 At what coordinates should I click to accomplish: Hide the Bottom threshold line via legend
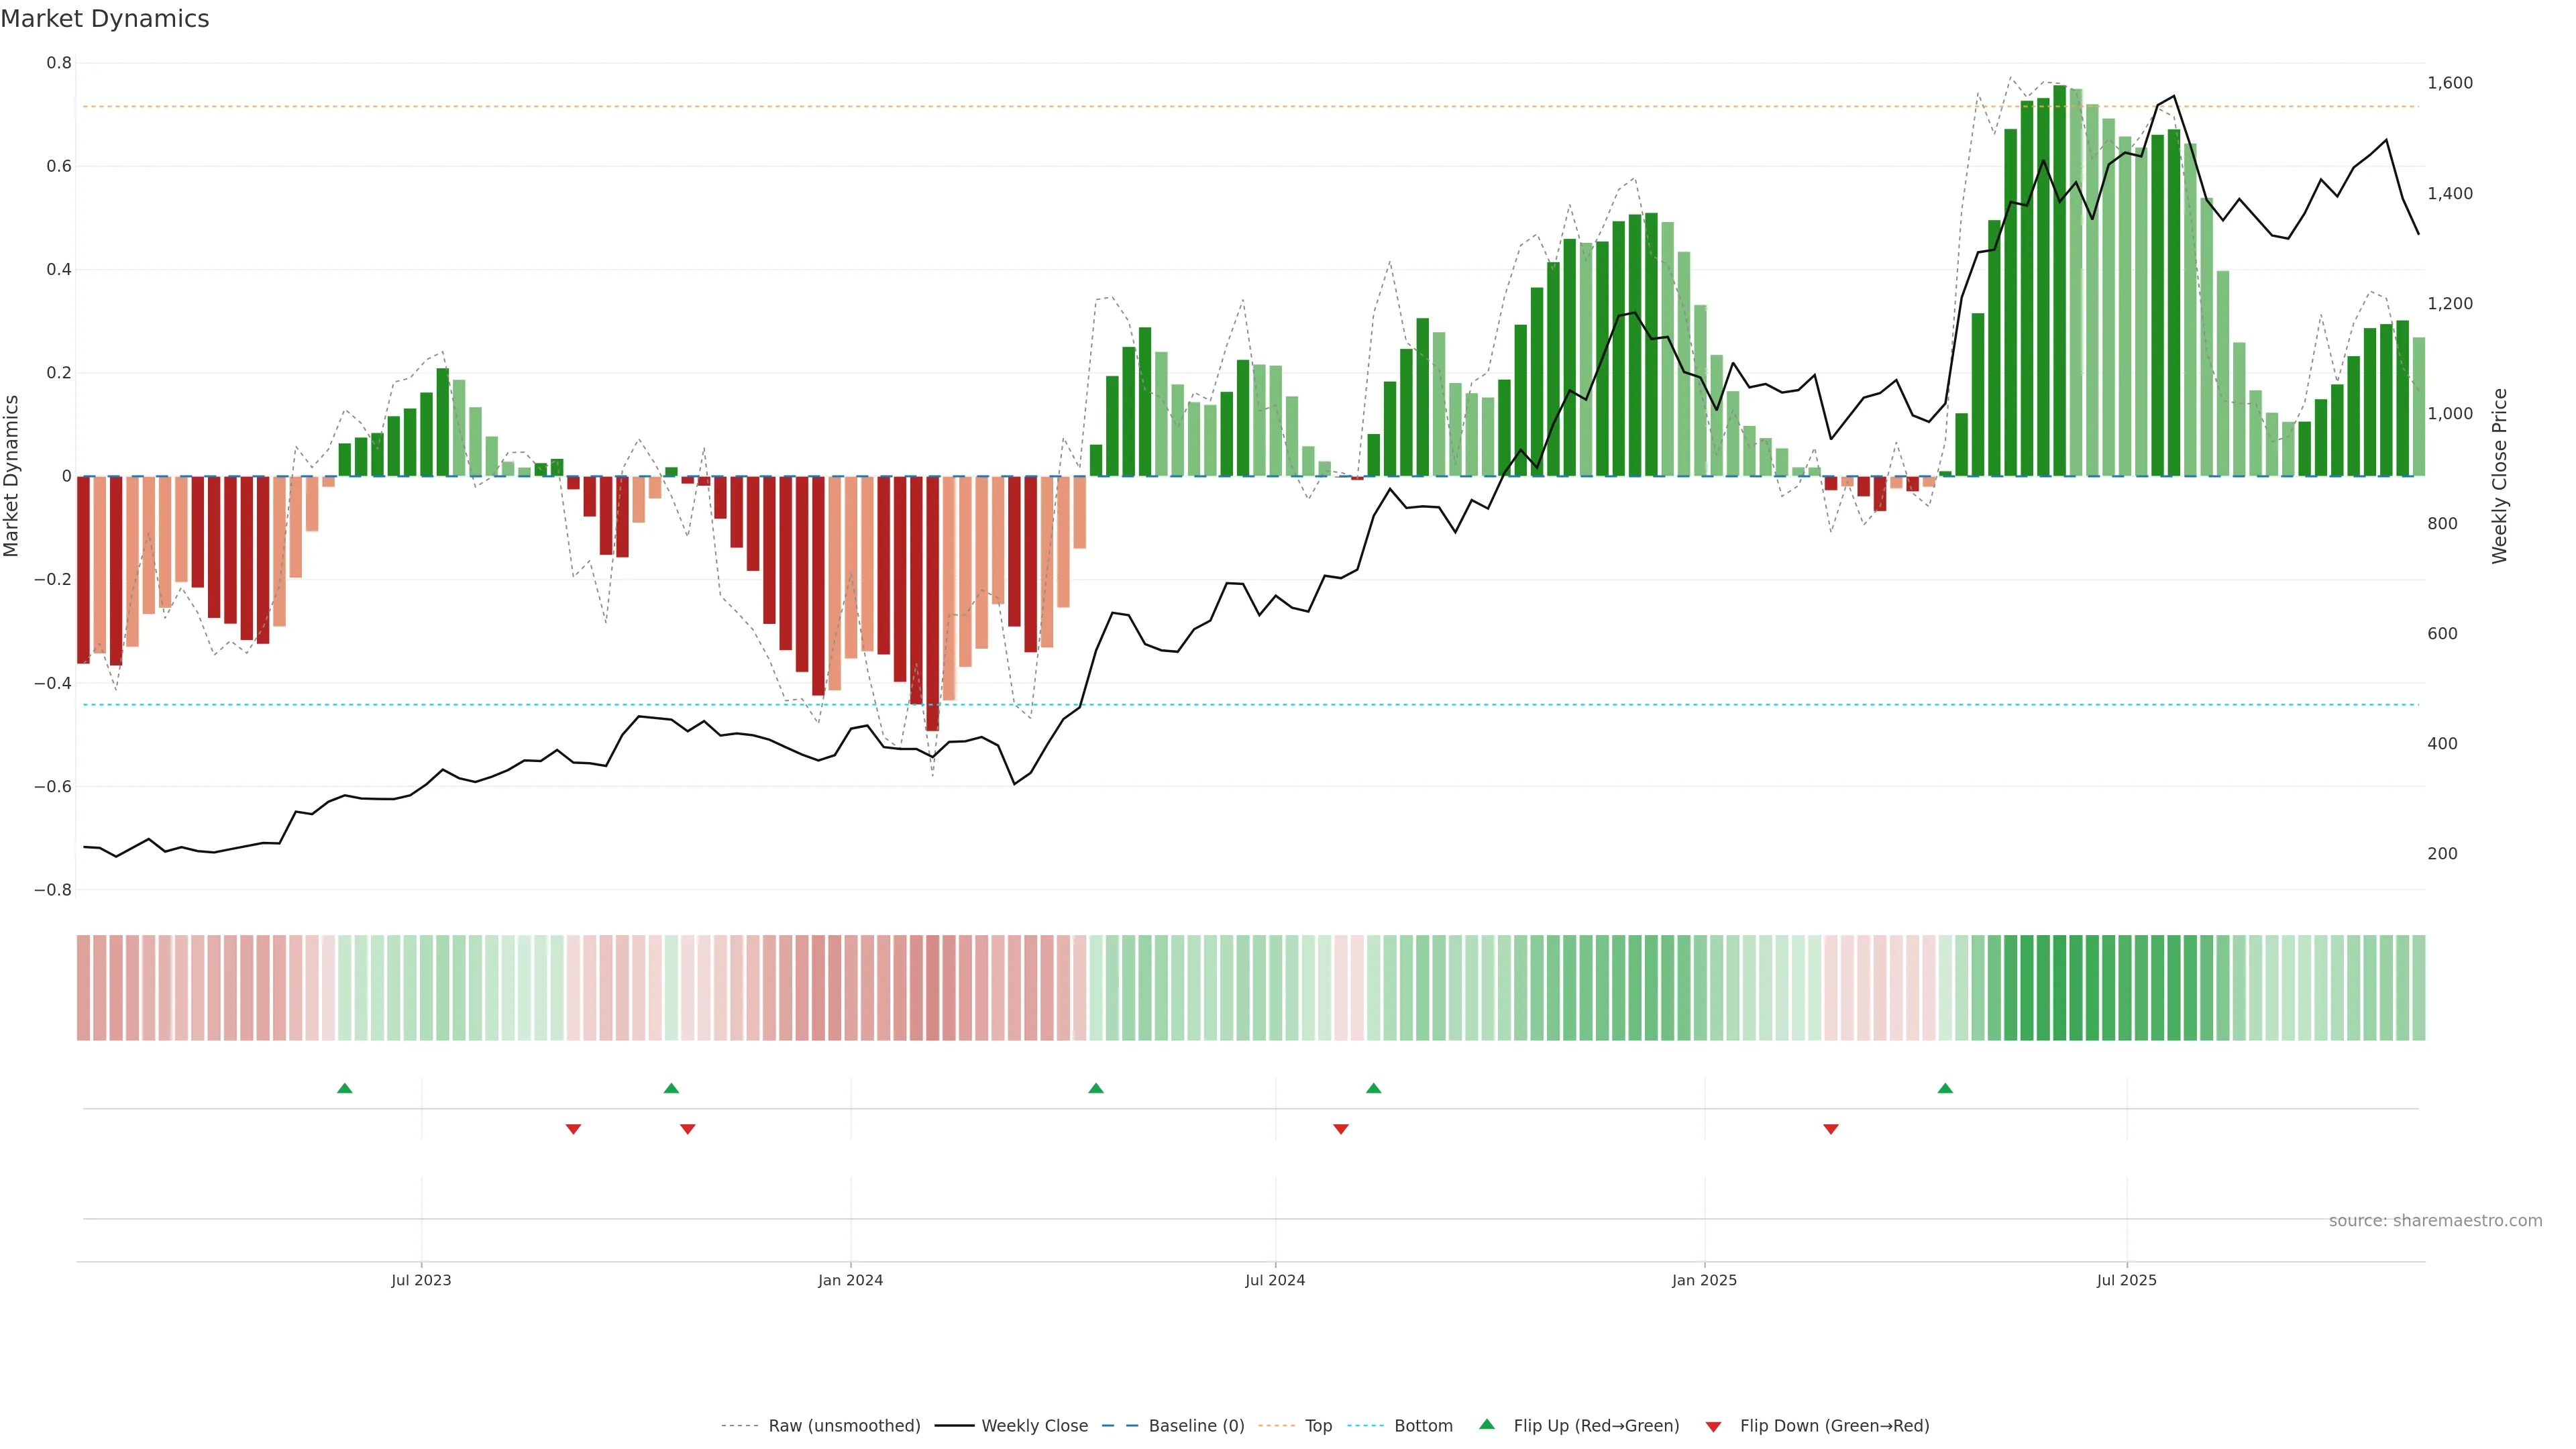1423,1426
